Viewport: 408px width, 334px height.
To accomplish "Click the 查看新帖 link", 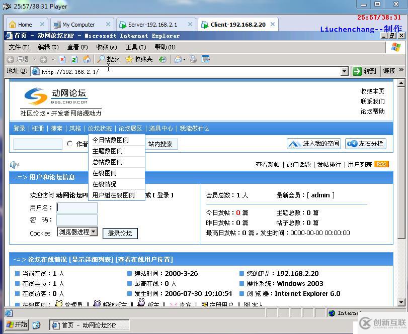I will coord(268,164).
